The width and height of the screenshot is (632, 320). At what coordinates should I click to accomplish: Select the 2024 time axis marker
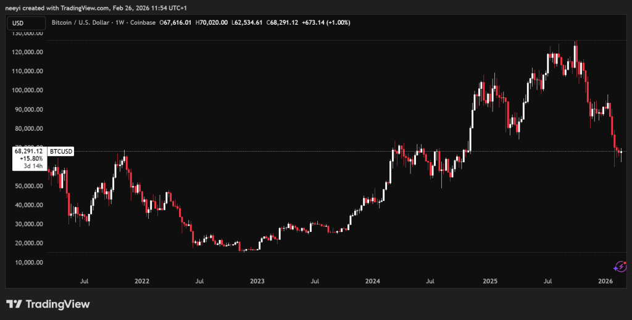click(373, 281)
